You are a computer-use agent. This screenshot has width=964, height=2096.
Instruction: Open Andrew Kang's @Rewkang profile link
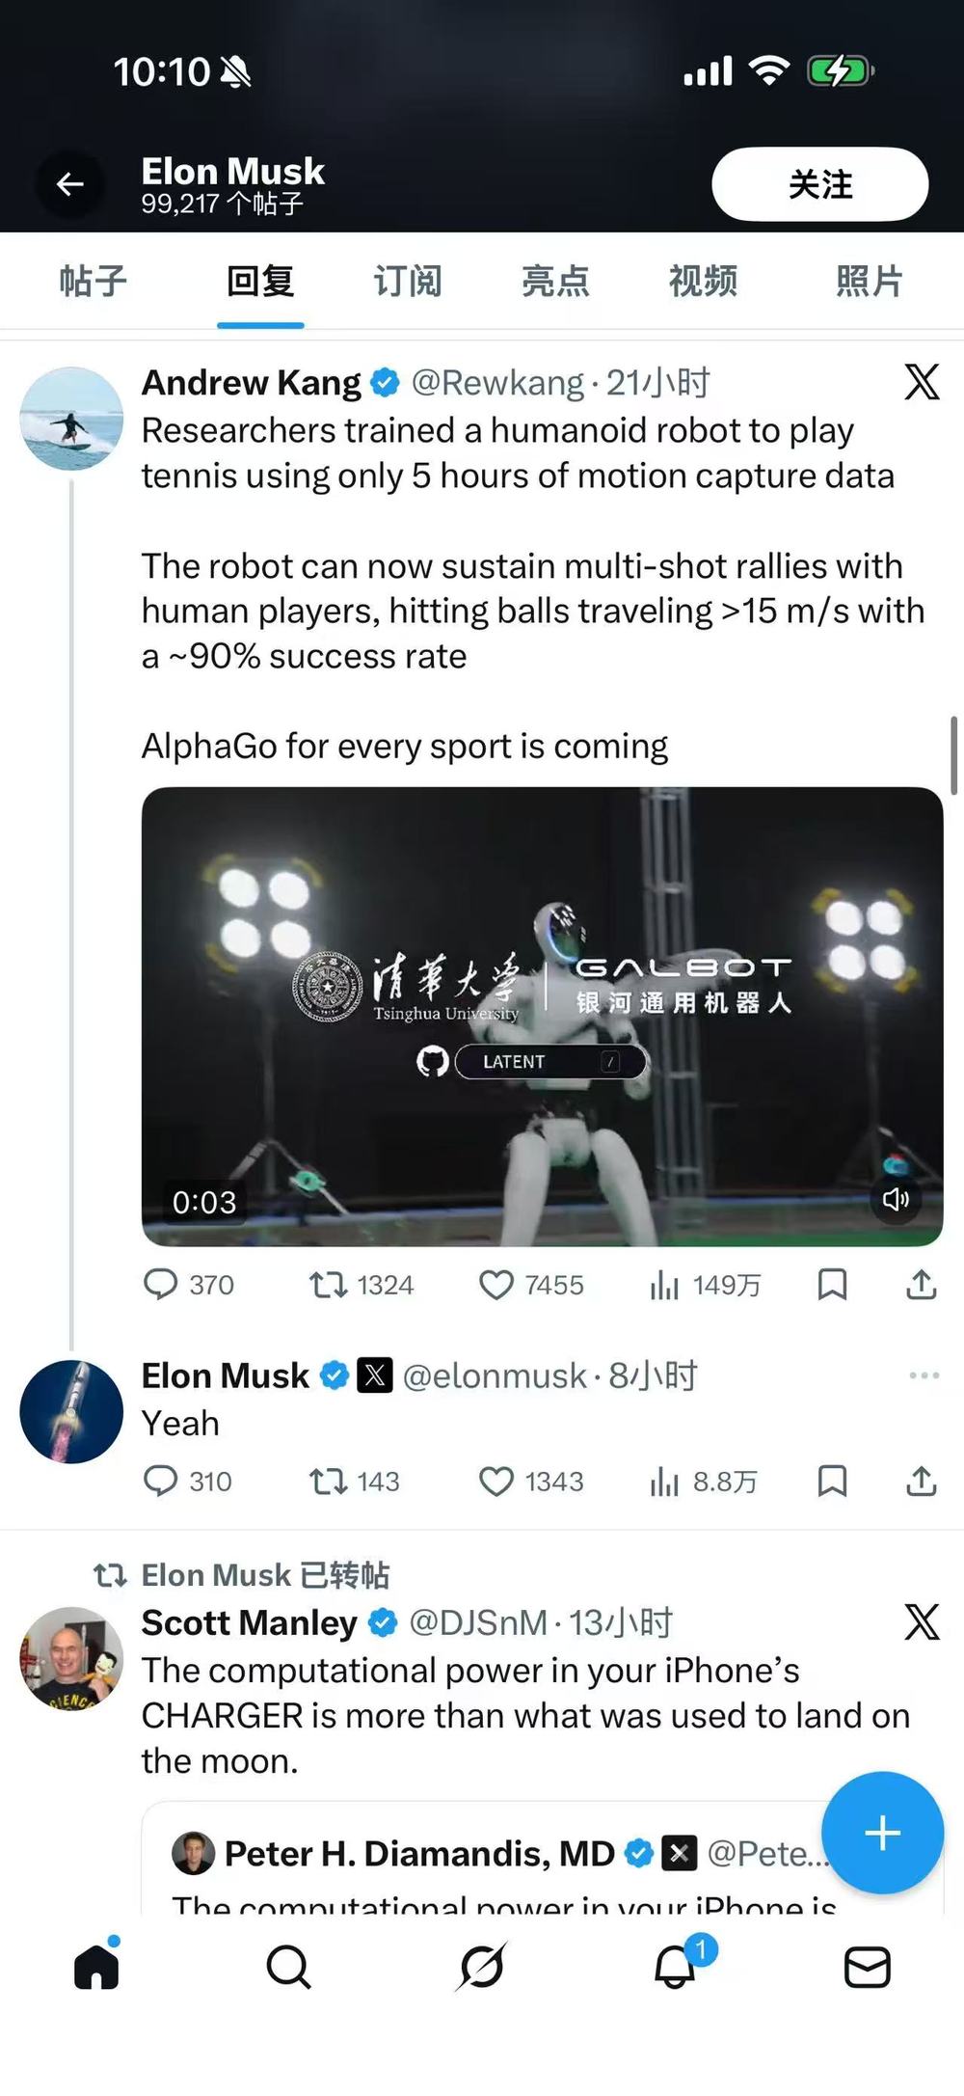[497, 383]
